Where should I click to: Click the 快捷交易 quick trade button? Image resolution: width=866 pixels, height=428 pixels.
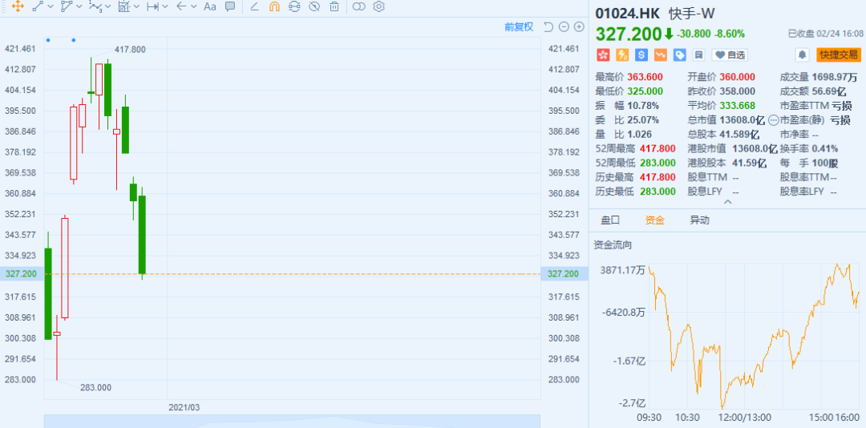pyautogui.click(x=839, y=55)
